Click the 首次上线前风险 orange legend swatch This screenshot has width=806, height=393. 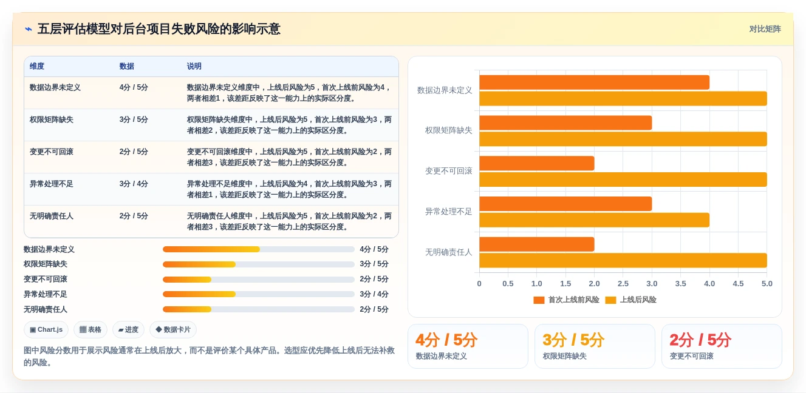(x=539, y=300)
